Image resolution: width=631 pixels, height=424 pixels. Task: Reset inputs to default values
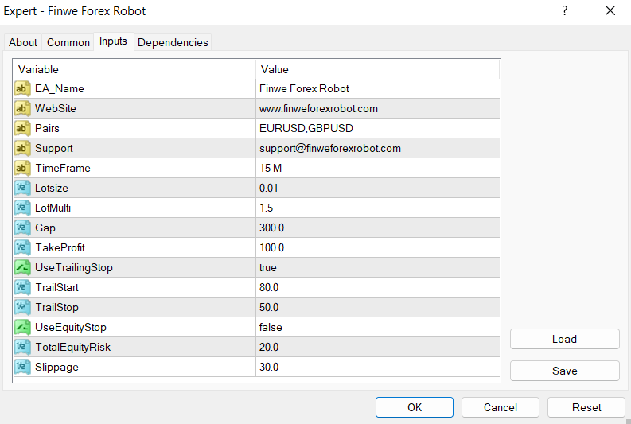coord(586,407)
